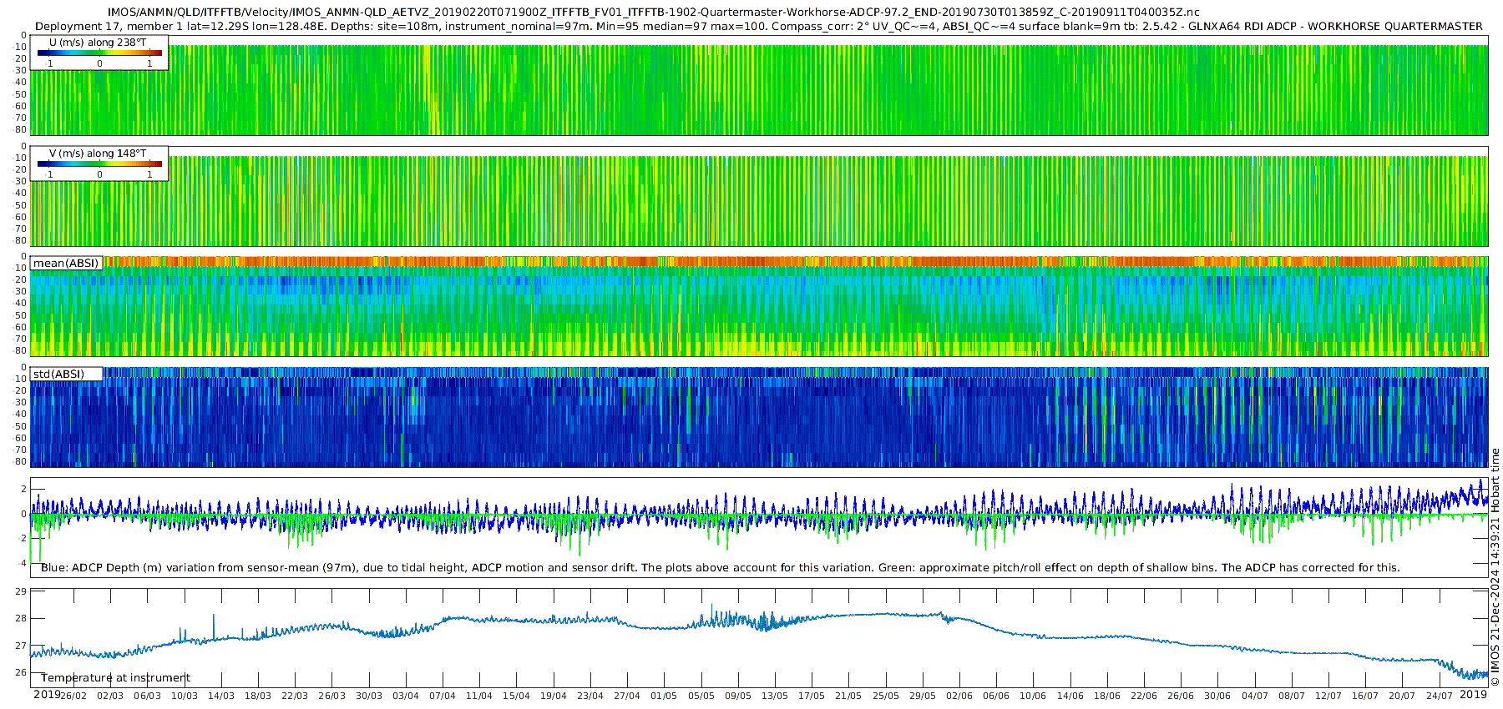
Task: Click the 'Temperature at instrument' label
Action: [115, 678]
